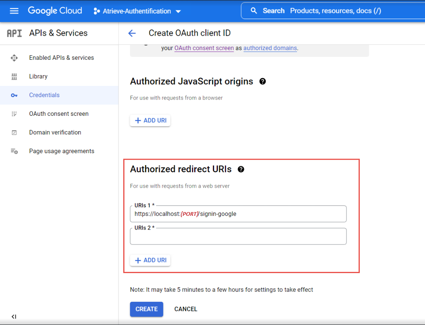Show help for Authorized JavaScript origins
Viewport: 425px width, 325px height.
pos(262,81)
